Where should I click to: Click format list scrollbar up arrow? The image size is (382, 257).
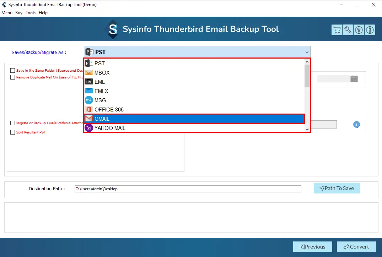pos(307,62)
